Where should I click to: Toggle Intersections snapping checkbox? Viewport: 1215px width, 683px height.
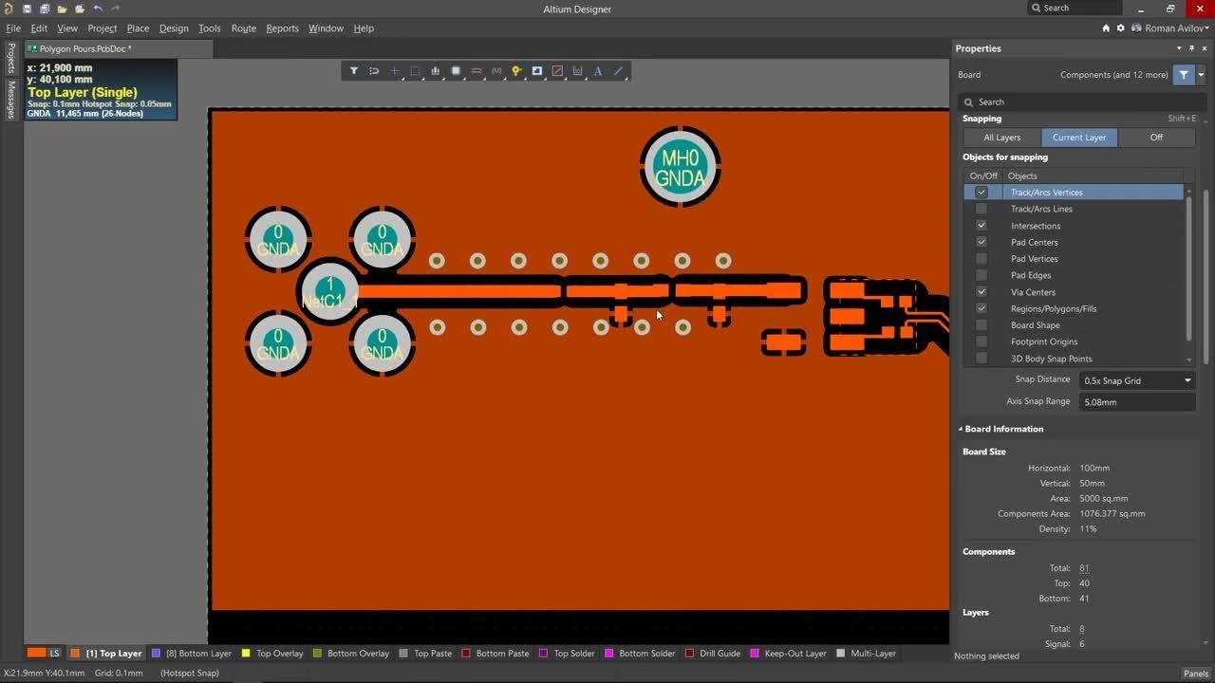click(981, 226)
